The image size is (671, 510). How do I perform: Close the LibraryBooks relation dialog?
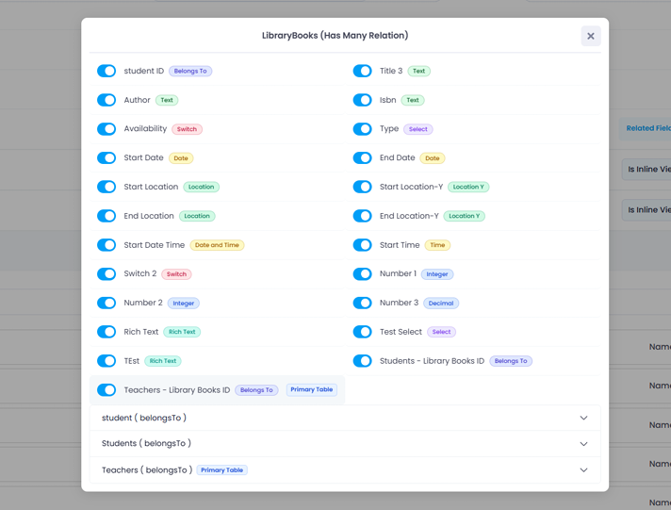pos(591,36)
